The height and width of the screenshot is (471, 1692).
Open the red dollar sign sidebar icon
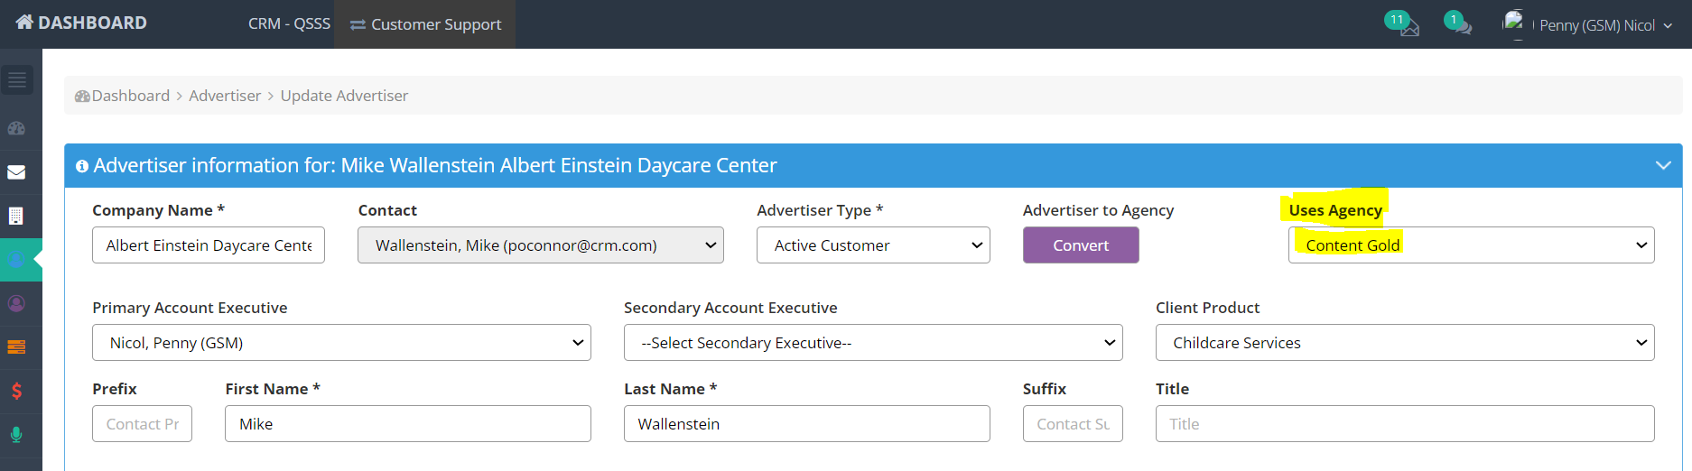(16, 391)
